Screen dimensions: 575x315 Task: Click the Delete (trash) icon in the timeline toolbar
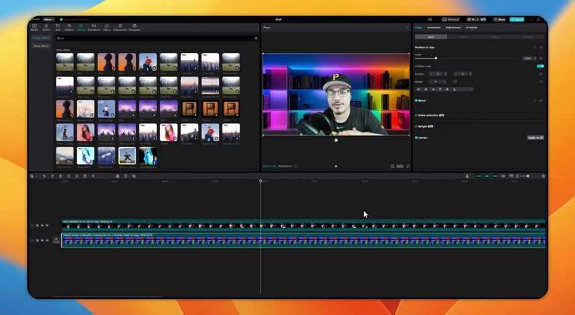(x=85, y=176)
